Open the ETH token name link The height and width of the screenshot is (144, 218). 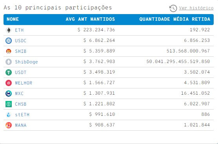tap(19, 30)
